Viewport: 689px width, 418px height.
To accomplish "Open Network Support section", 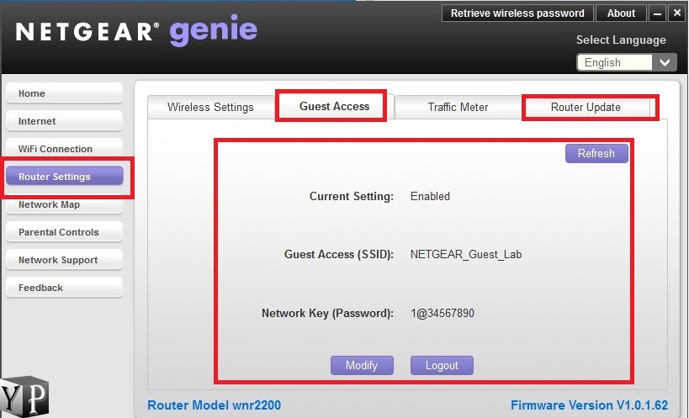I will (x=64, y=260).
